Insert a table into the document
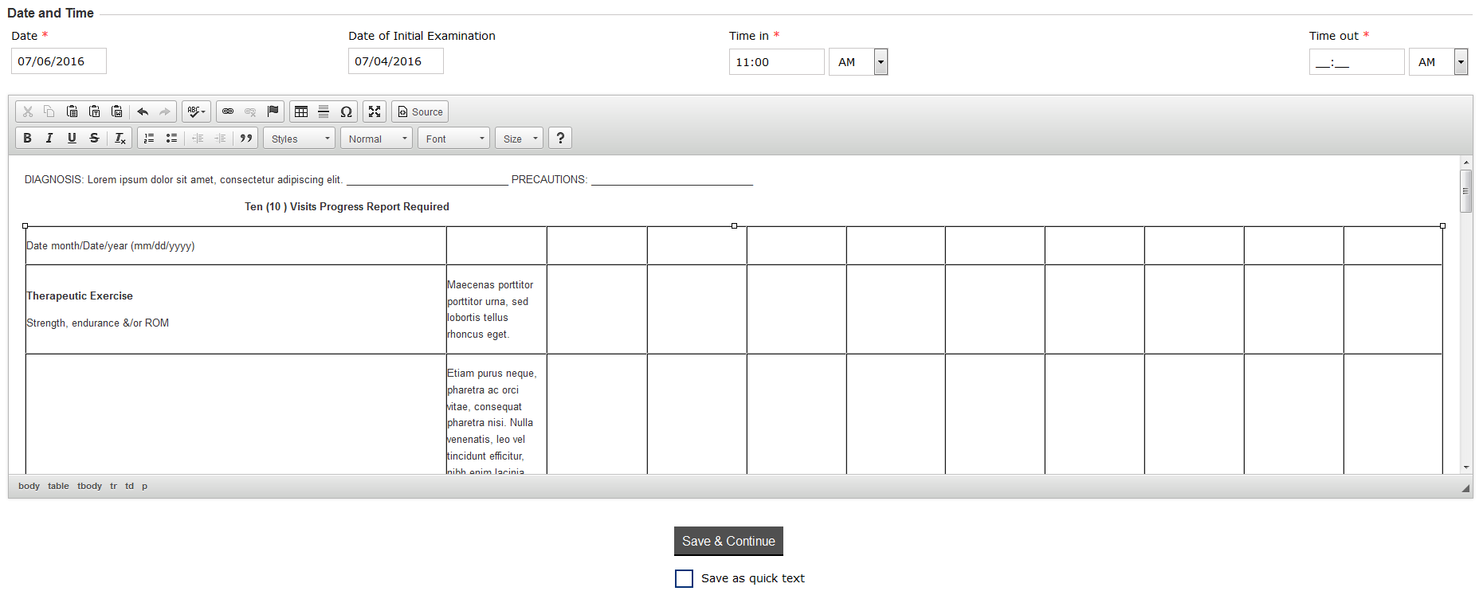Screen dimensions: 1483x595 click(x=301, y=112)
